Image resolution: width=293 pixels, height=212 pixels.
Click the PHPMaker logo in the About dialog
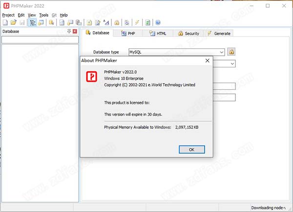point(92,77)
